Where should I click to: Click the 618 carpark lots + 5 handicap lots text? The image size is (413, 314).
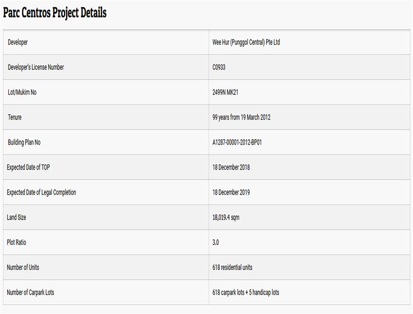pos(245,292)
